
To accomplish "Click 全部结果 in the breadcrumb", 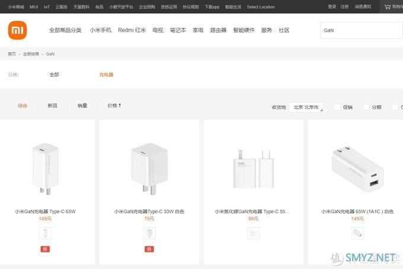I will [31, 54].
